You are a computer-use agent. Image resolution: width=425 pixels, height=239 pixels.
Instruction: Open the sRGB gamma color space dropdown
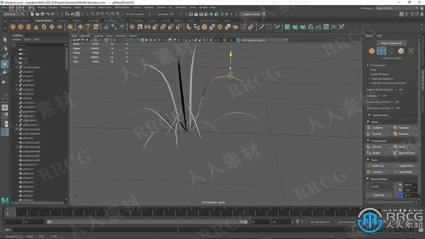click(x=264, y=40)
